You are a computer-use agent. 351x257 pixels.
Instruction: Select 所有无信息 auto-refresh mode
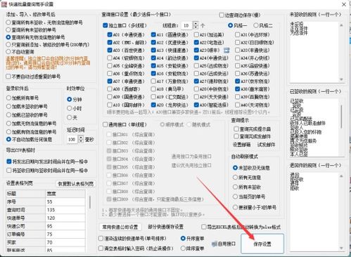click(235, 178)
